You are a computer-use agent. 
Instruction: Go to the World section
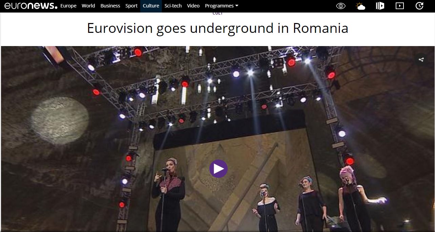coord(88,6)
